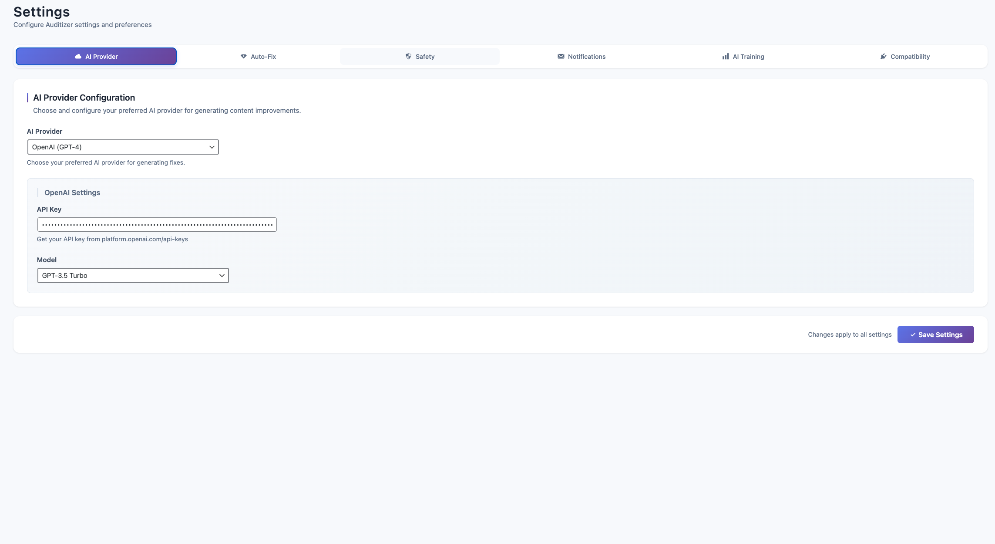Click the plug icon for Compatibility
The image size is (995, 544).
(x=883, y=57)
